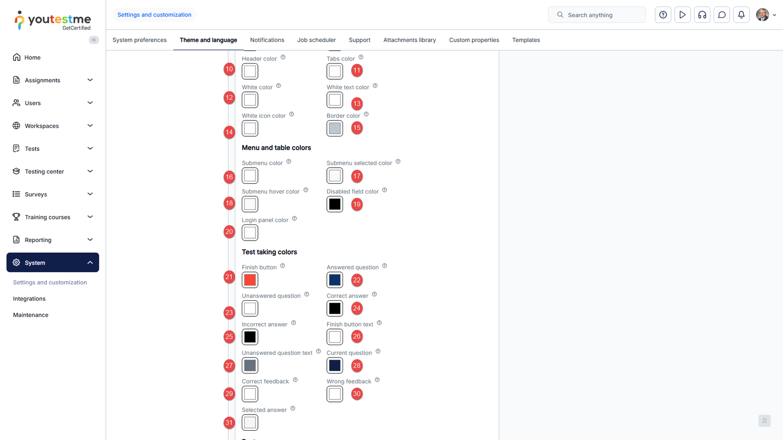Open the headset support icon
This screenshot has width=783, height=440.
point(702,15)
